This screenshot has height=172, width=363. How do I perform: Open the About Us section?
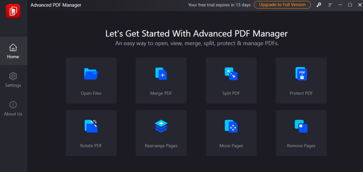pyautogui.click(x=13, y=108)
